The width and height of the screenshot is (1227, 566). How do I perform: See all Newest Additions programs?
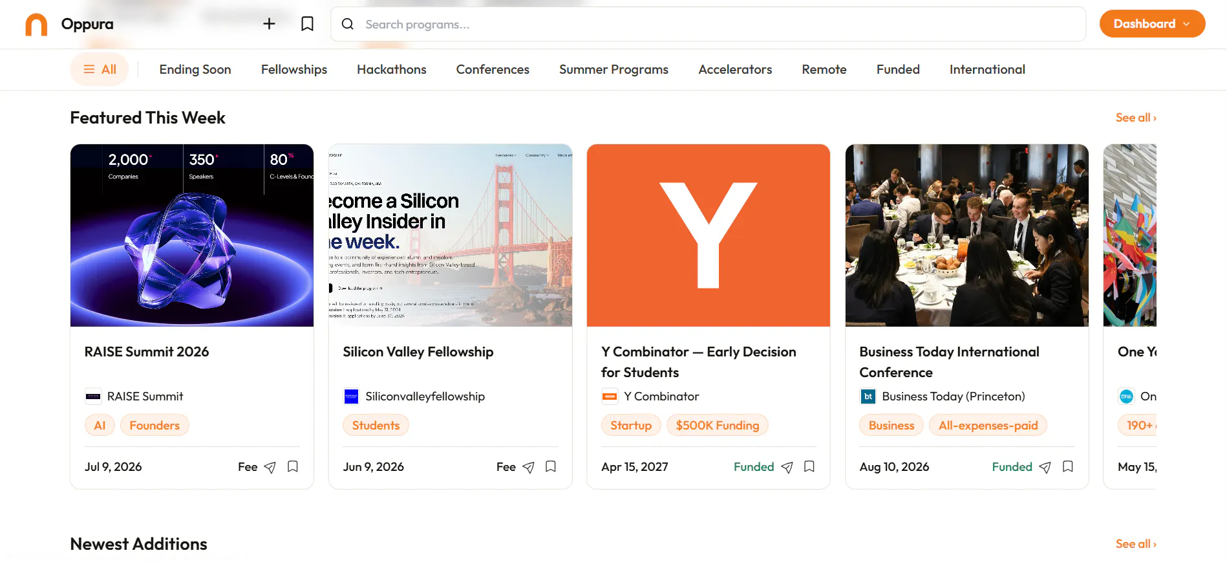(x=1136, y=544)
